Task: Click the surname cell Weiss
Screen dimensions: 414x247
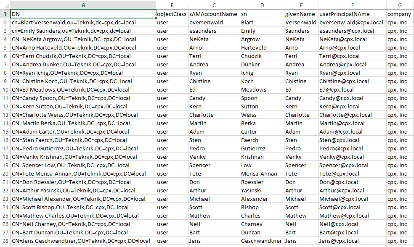Action: tap(262, 115)
